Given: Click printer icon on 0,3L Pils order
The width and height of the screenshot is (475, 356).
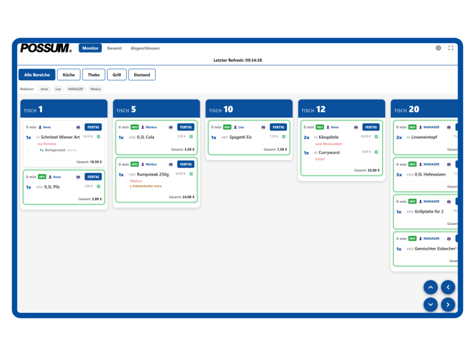Looking at the screenshot, I should coord(79,177).
